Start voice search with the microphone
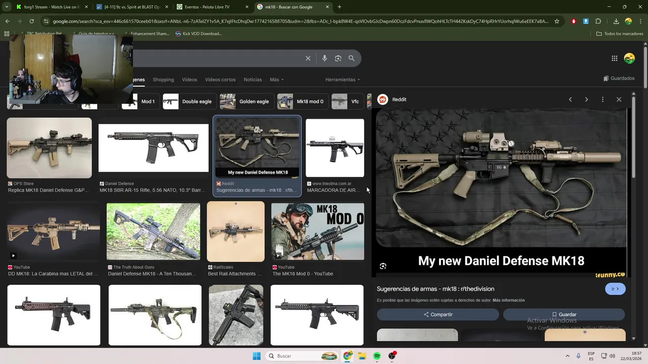 325,58
